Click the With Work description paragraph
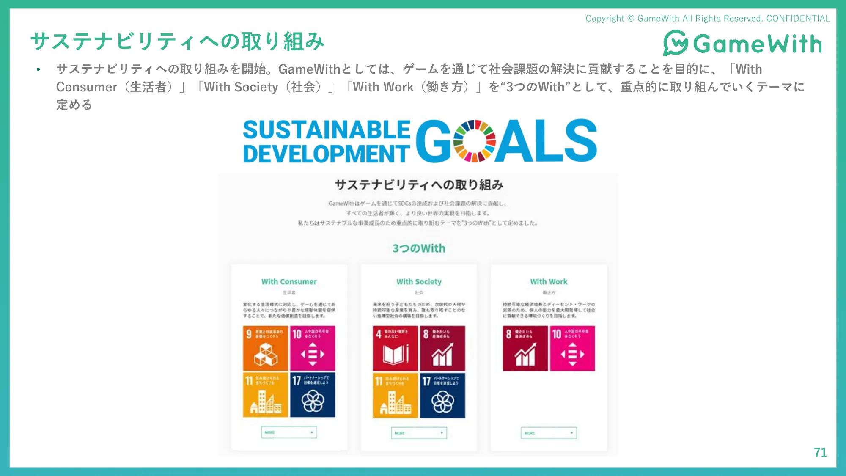The image size is (846, 476). 549,310
